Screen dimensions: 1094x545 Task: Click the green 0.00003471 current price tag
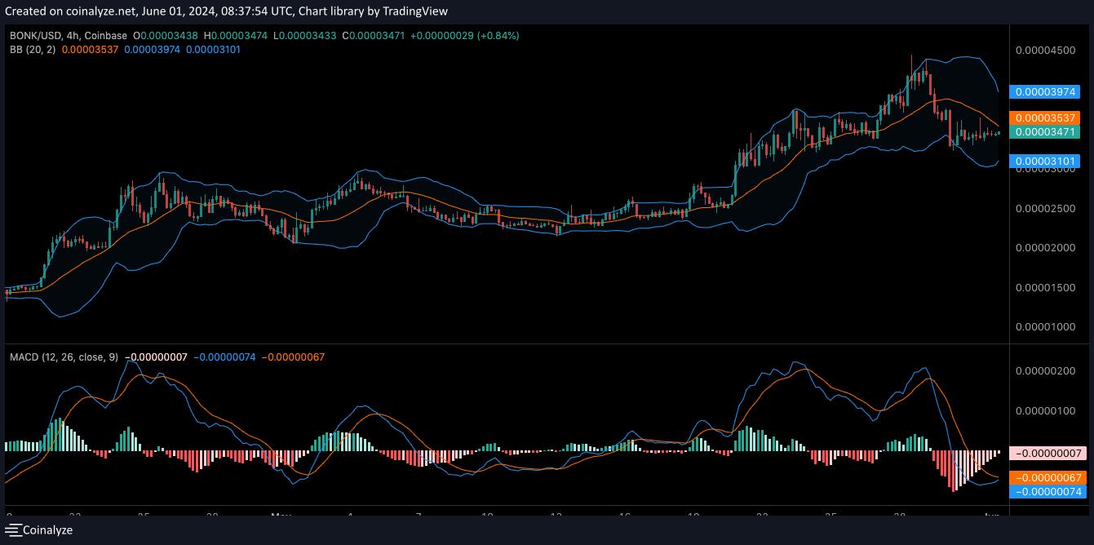[1047, 131]
